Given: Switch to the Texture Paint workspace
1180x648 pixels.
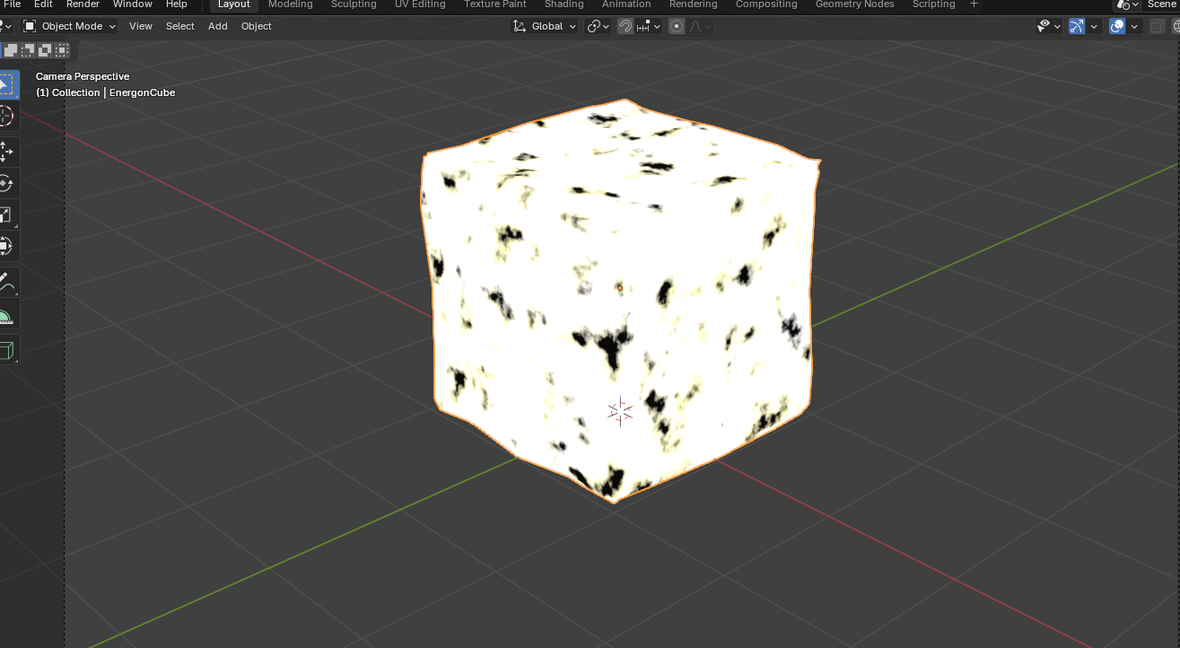Looking at the screenshot, I should pyautogui.click(x=495, y=4).
